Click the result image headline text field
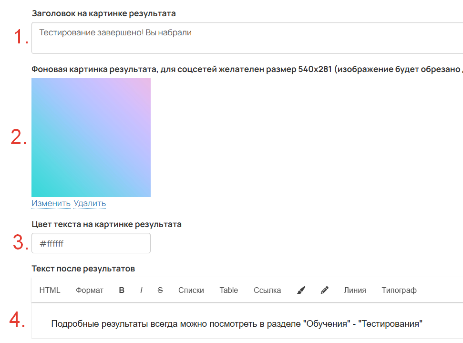The height and width of the screenshot is (343, 463). tap(247, 38)
